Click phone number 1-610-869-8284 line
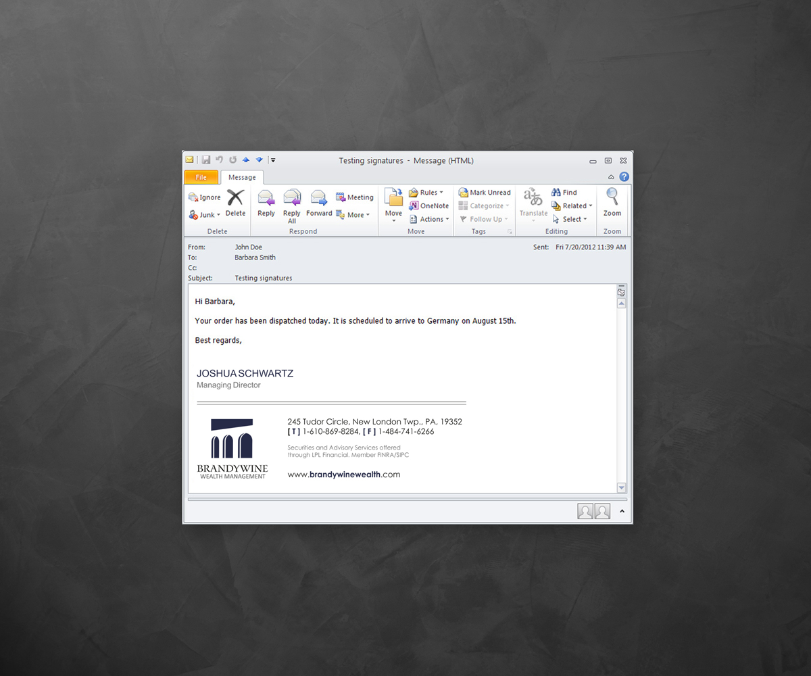The image size is (811, 676). point(361,431)
